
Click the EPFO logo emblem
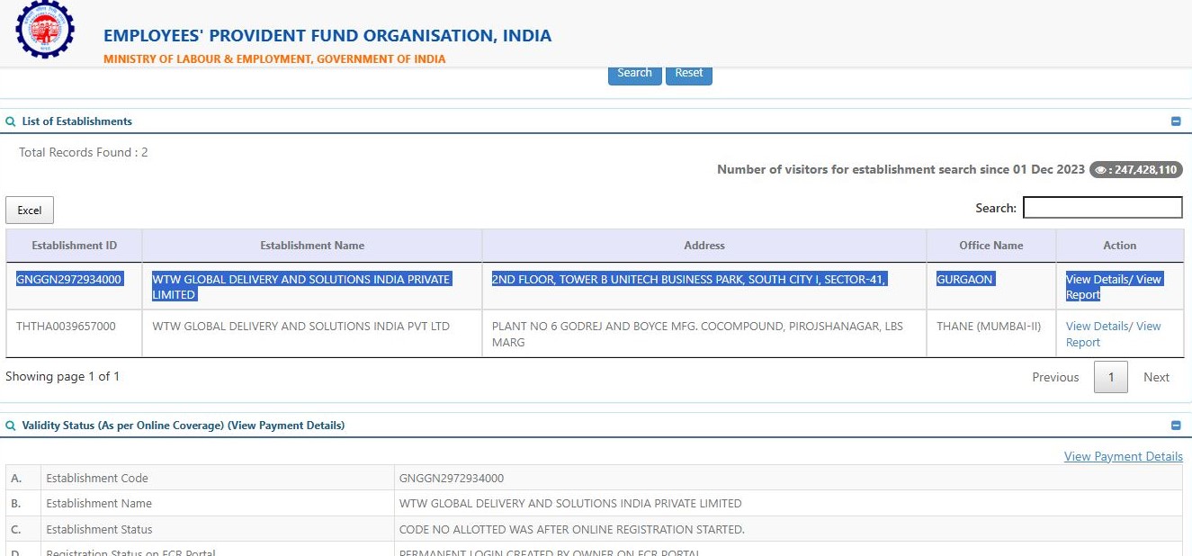click(x=45, y=31)
